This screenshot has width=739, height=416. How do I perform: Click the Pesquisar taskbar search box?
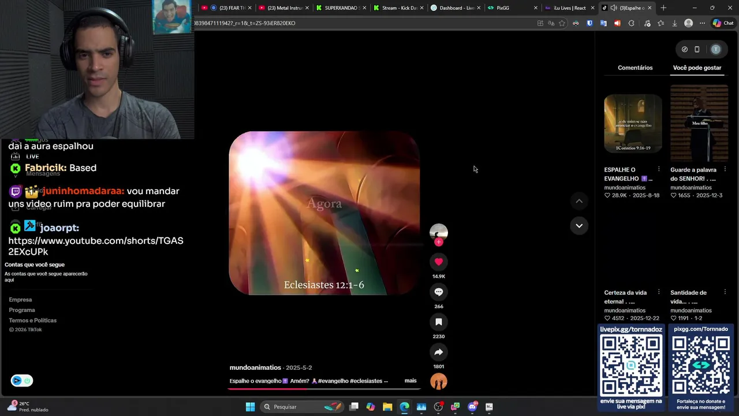pos(302,407)
